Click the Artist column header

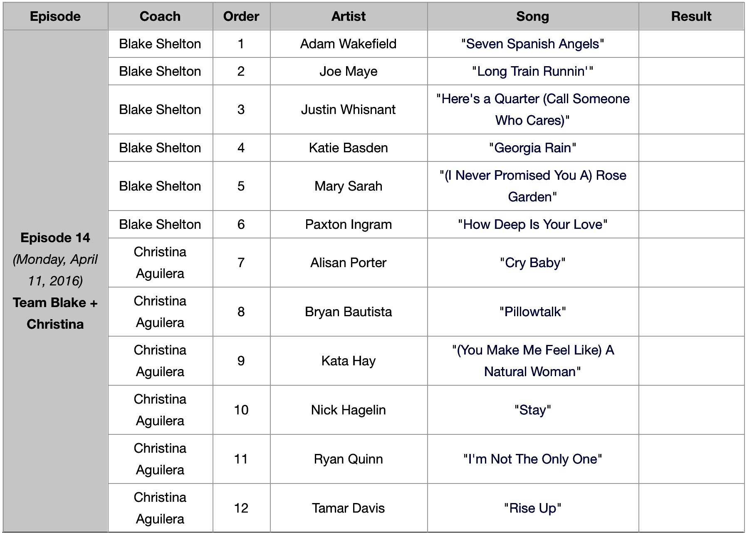click(x=349, y=16)
